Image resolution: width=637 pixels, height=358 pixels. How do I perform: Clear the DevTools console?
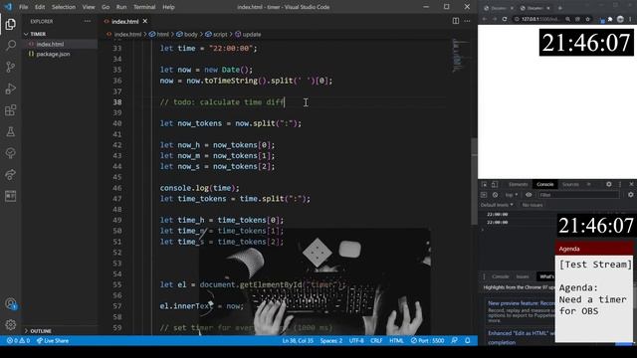pyautogui.click(x=495, y=195)
